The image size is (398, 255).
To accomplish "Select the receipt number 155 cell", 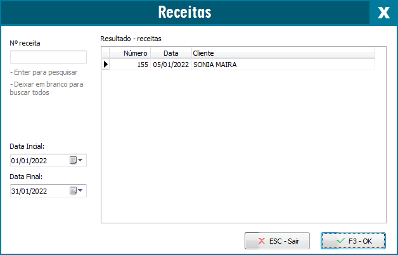I will coord(131,64).
